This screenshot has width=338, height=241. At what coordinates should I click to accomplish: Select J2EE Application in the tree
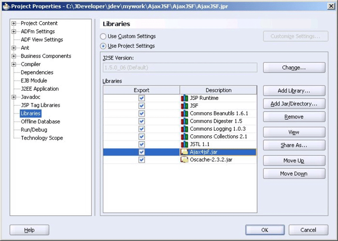click(x=40, y=89)
